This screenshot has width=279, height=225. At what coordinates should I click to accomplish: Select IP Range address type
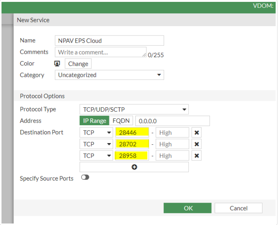(94, 121)
